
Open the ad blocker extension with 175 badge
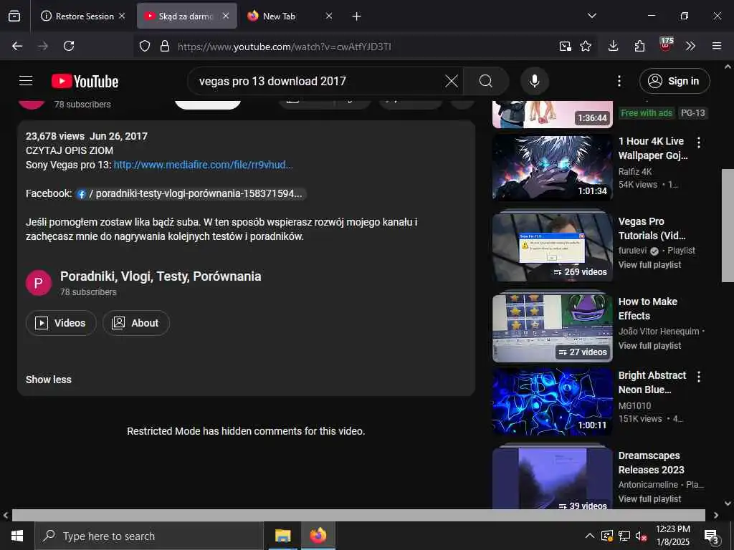pos(665,45)
